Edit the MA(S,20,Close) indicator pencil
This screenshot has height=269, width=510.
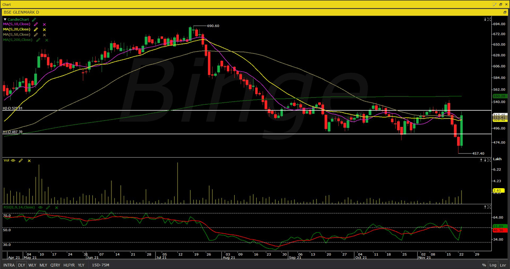(x=36, y=29)
